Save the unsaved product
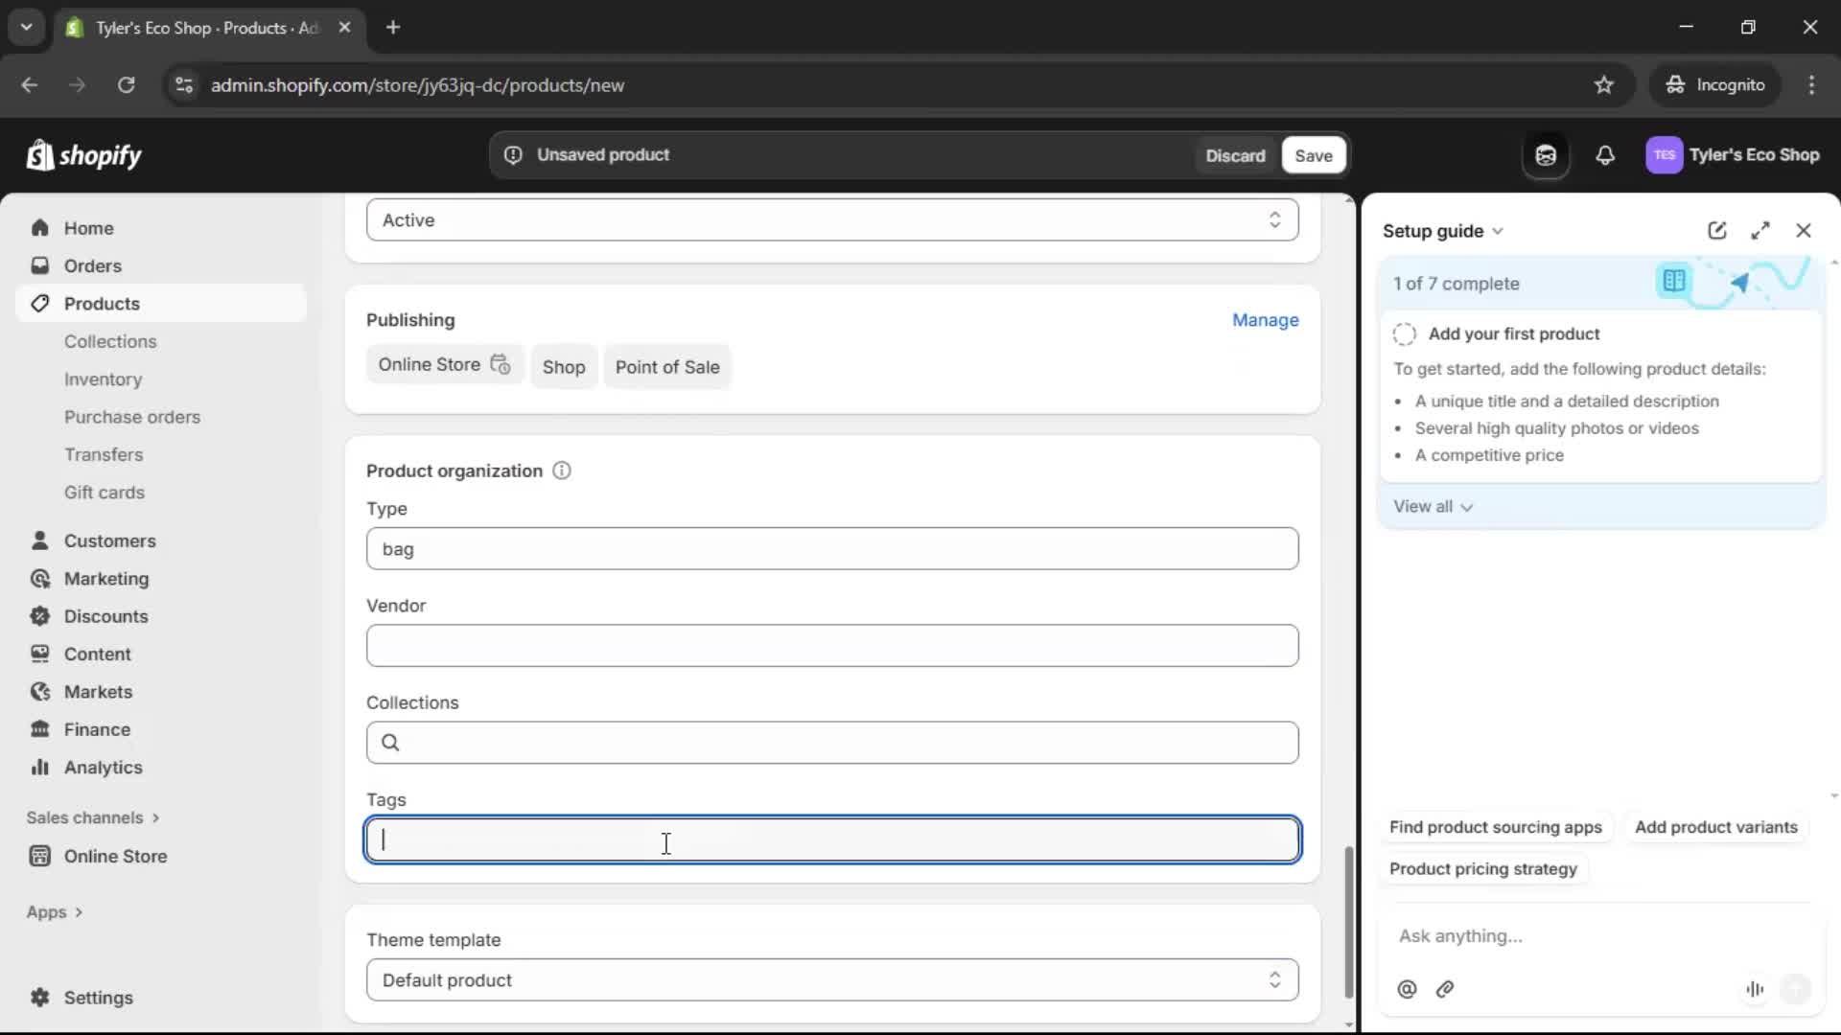This screenshot has height=1035, width=1841. pos(1313,154)
